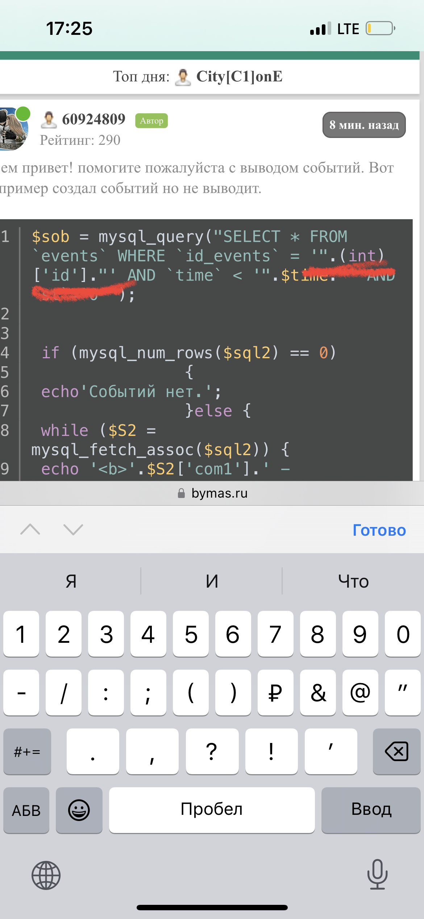Tap user icon next to 60924809
The image size is (424, 919).
pyautogui.click(x=49, y=120)
